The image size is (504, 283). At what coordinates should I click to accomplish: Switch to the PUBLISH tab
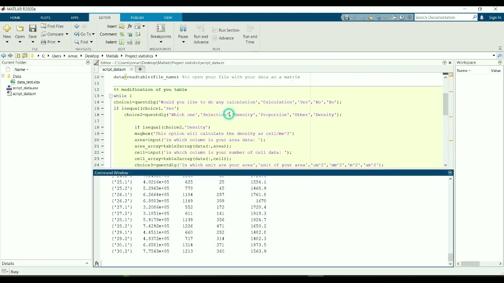coord(137,17)
